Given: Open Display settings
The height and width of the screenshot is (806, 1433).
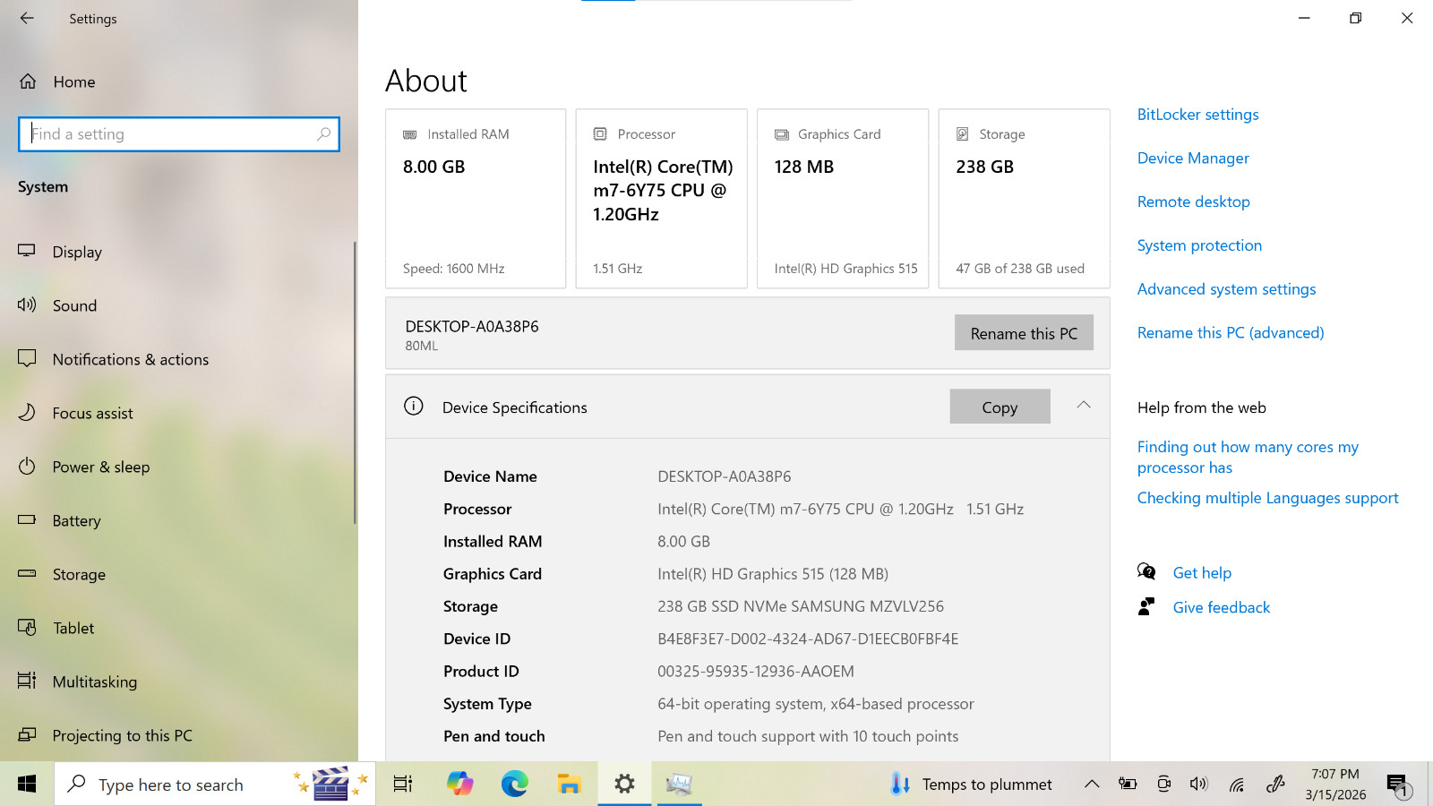Looking at the screenshot, I should click(77, 252).
